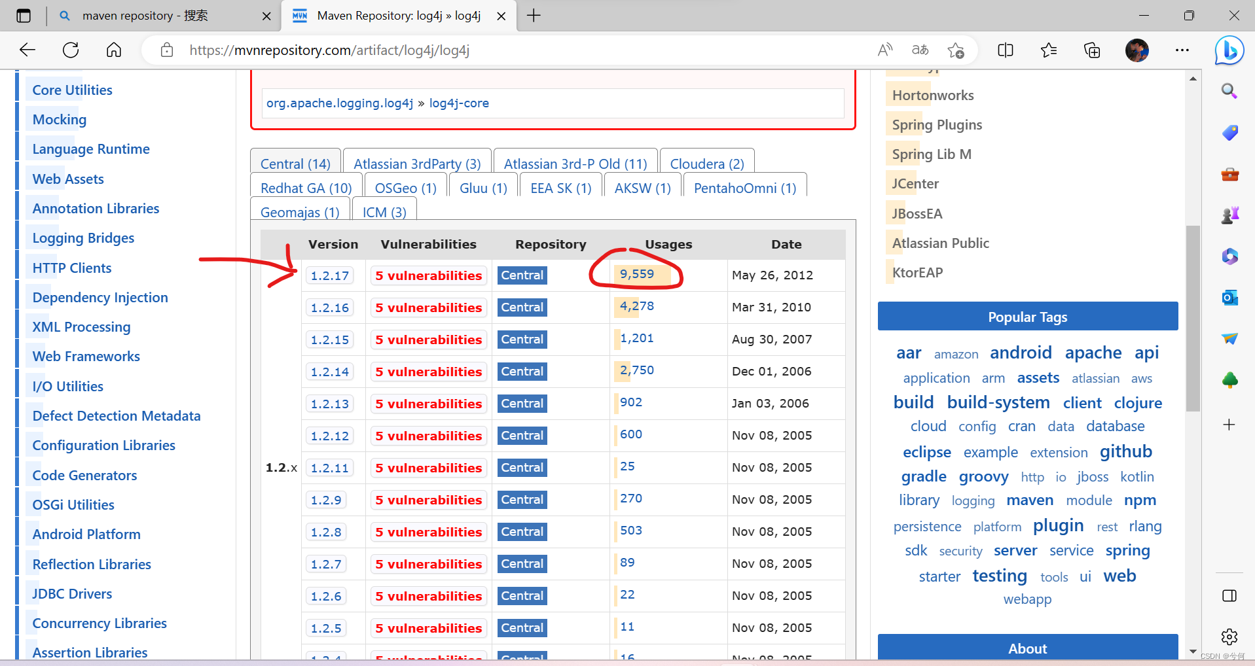Click inside the address bar
Image resolution: width=1255 pixels, height=666 pixels.
click(x=458, y=50)
